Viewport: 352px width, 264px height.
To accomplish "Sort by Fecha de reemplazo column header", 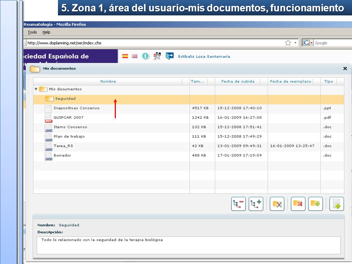I will click(290, 81).
